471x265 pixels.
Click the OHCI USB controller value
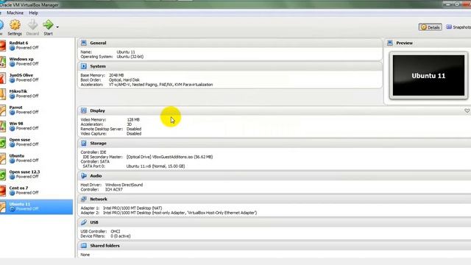pos(116,231)
